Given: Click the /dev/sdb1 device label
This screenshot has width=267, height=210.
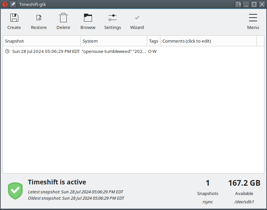Looking at the screenshot, I should tap(244, 202).
